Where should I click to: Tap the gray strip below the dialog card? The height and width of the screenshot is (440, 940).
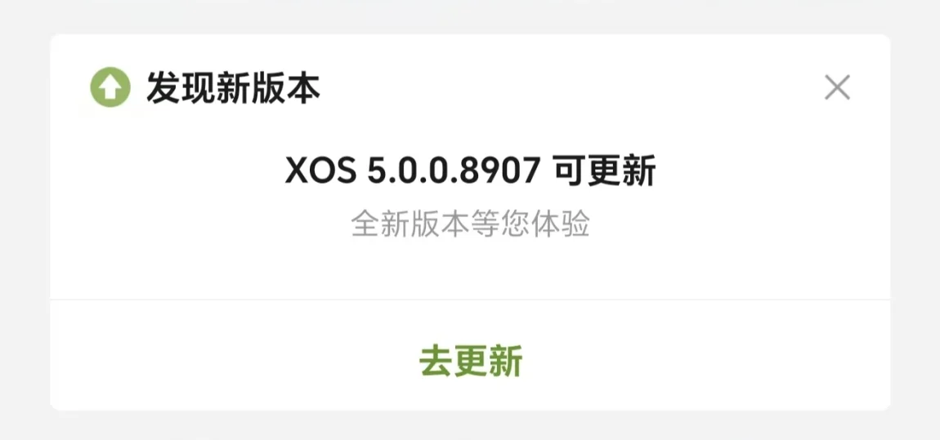point(470,425)
